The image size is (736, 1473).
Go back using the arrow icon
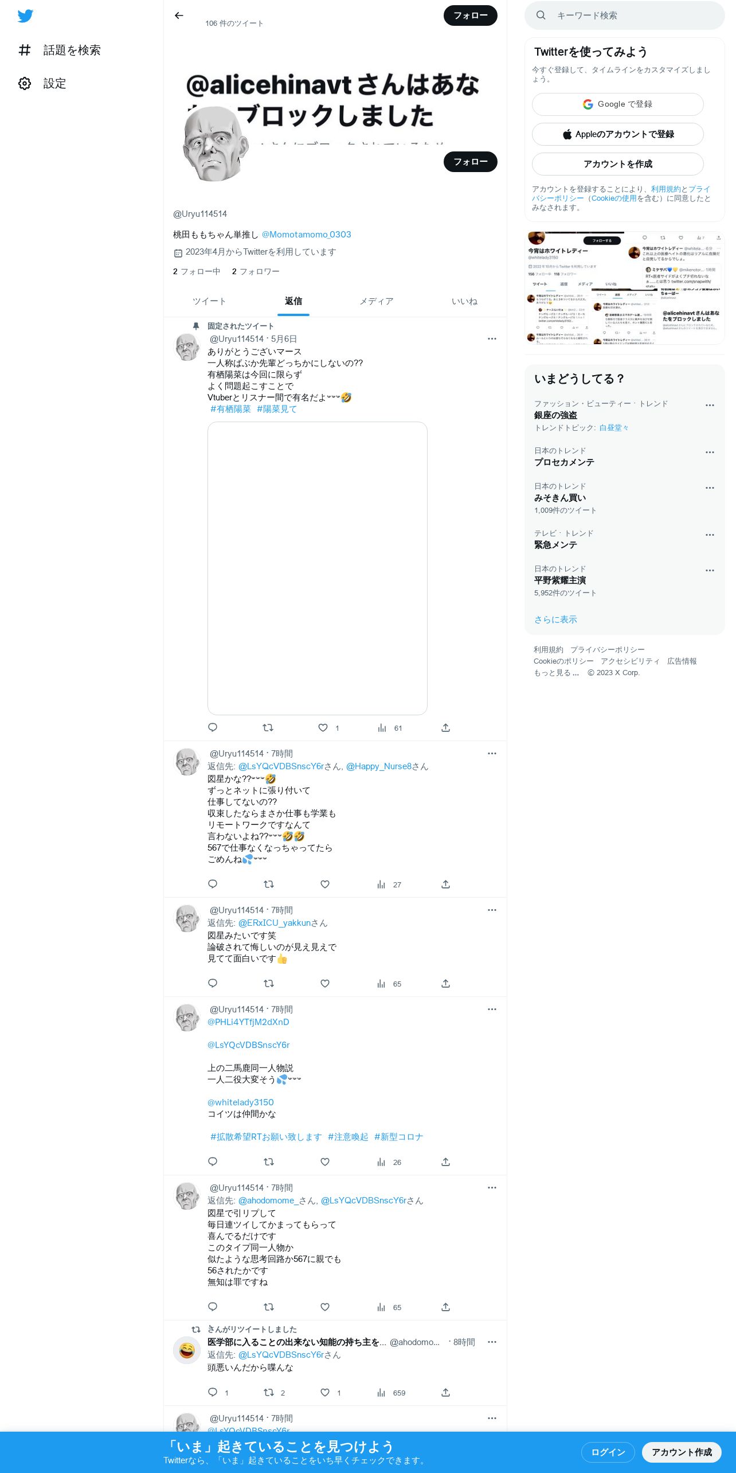click(179, 15)
